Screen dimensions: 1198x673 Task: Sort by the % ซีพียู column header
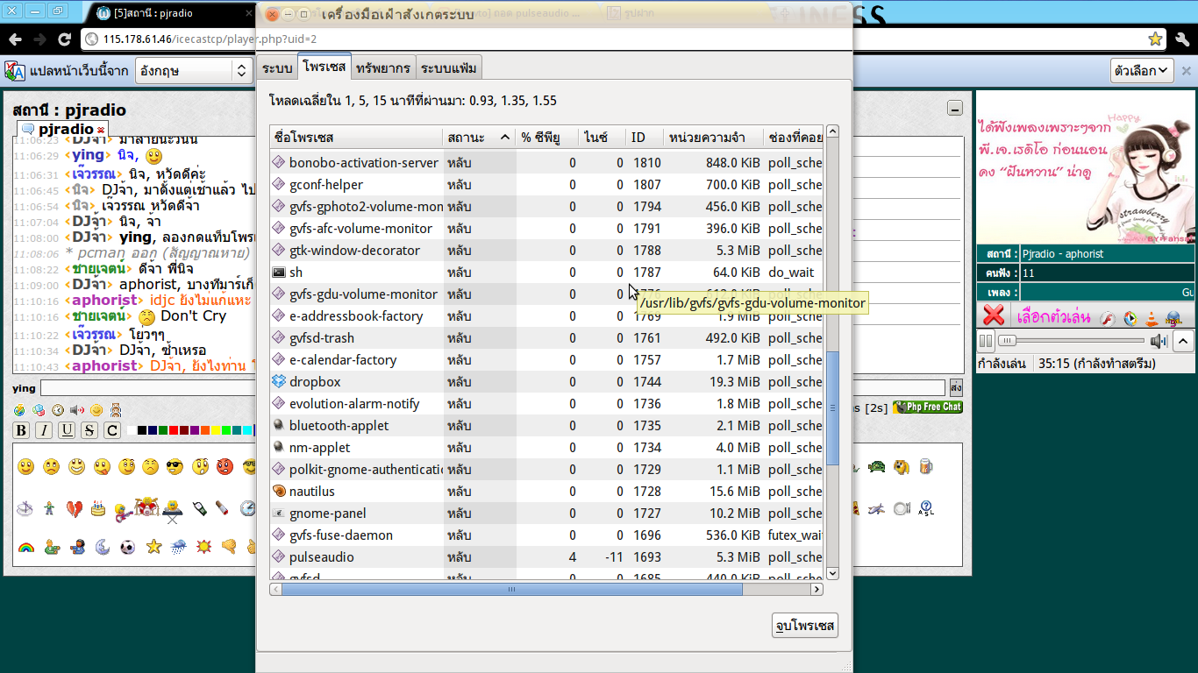pos(547,138)
